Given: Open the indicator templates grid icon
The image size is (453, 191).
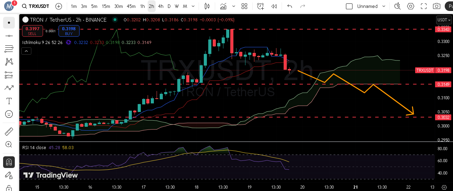Looking at the screenshot, I should pos(244,6).
